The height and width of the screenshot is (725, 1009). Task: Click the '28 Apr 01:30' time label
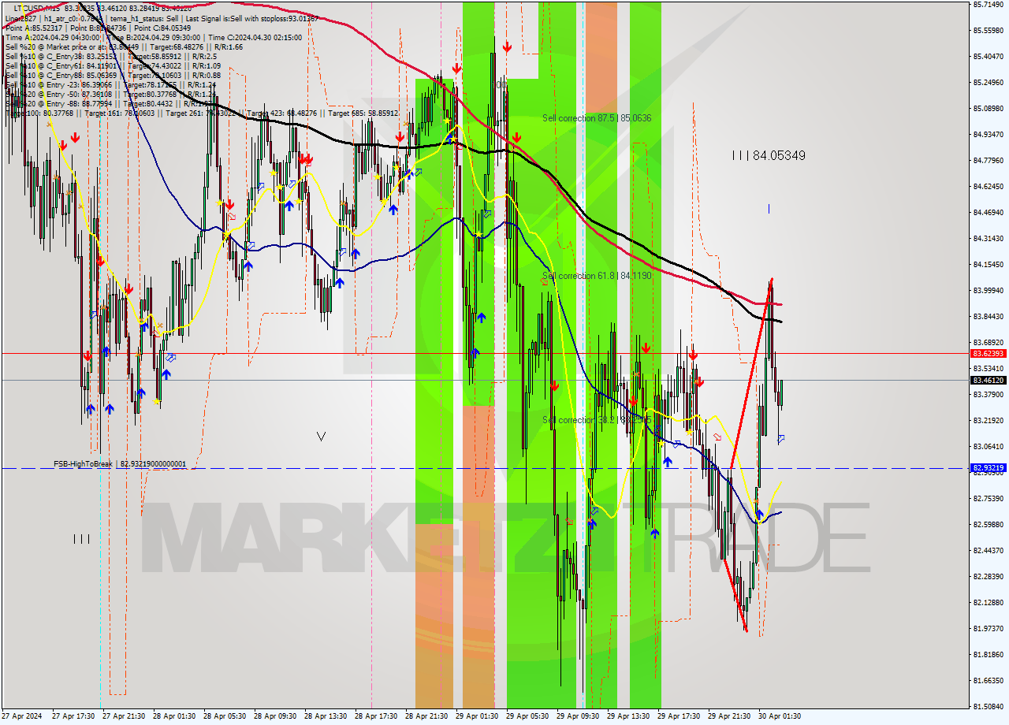[x=175, y=716]
